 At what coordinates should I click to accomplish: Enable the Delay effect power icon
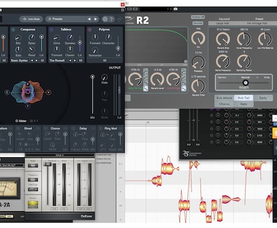[73, 128]
